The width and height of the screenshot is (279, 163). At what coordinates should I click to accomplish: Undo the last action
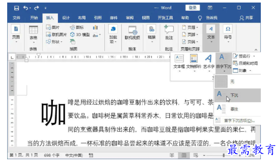point(26,8)
